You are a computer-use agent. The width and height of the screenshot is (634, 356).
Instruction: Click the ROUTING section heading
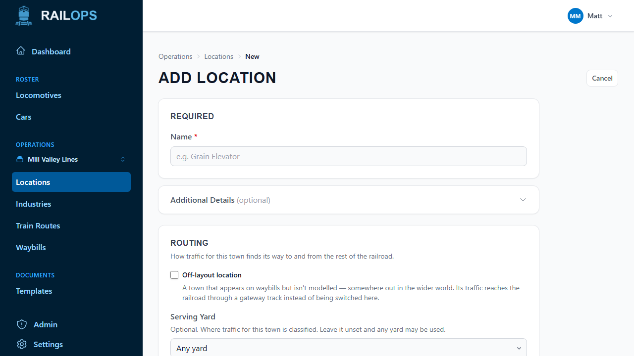click(189, 243)
